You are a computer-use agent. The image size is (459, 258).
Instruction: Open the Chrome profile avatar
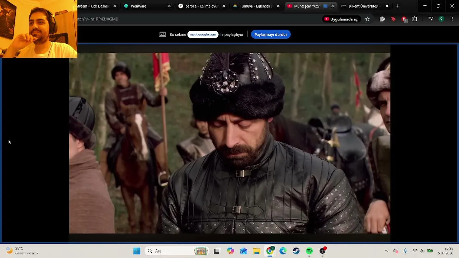pyautogui.click(x=441, y=19)
